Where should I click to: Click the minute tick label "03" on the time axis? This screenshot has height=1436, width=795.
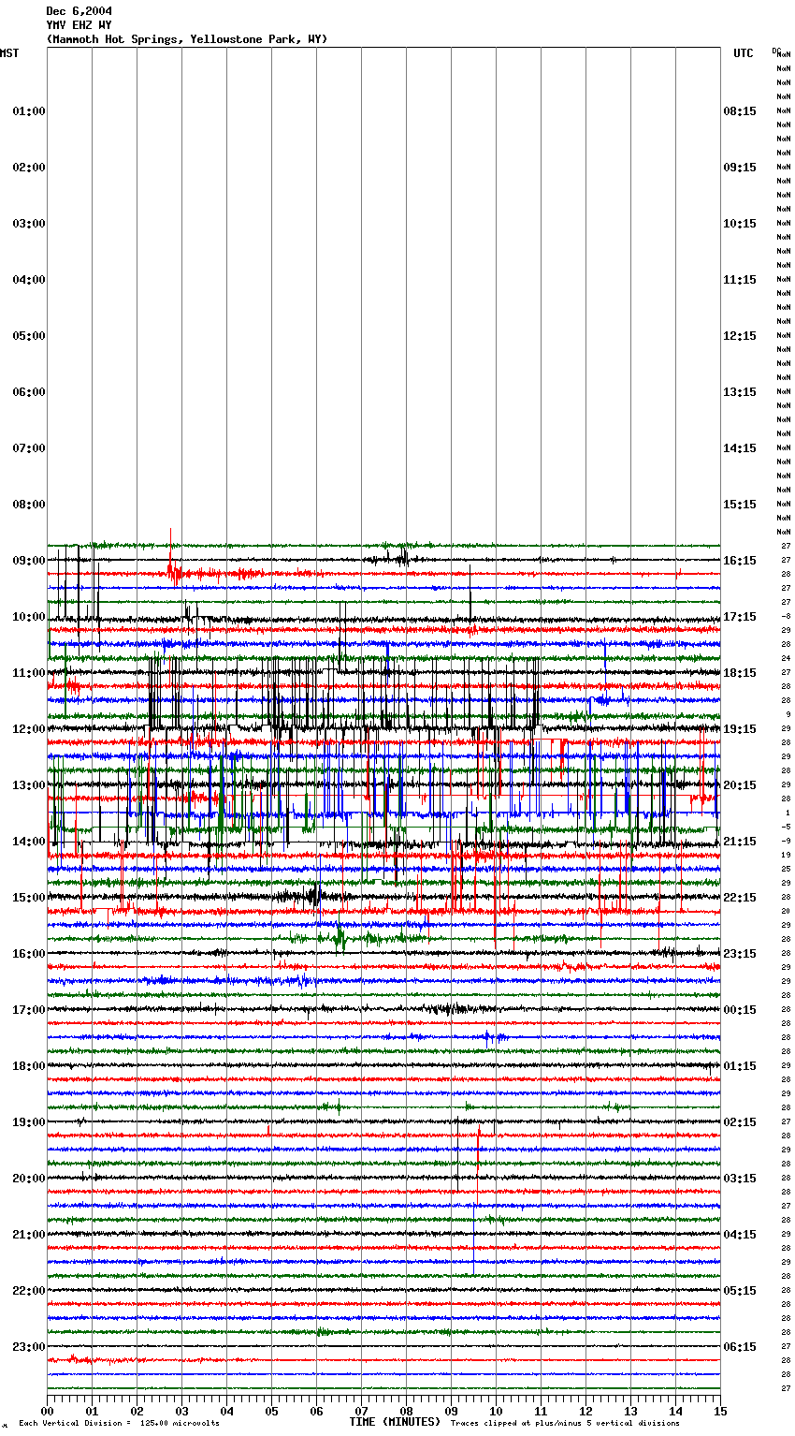click(182, 1412)
